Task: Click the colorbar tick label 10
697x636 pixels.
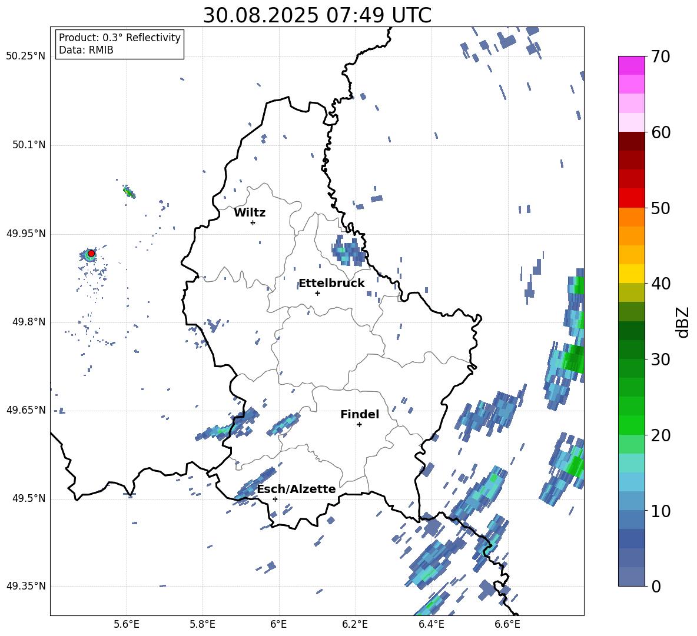Action: tap(661, 511)
